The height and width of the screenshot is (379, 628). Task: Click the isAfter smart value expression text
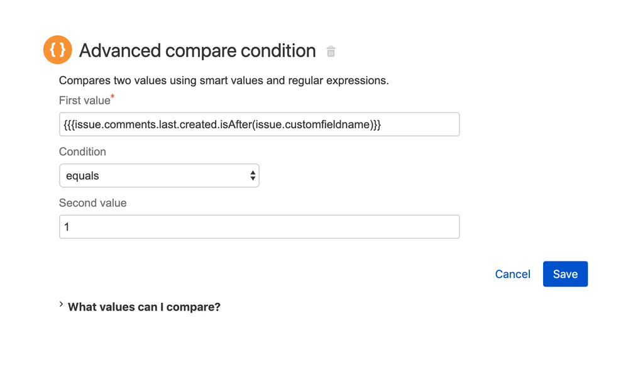pos(223,124)
